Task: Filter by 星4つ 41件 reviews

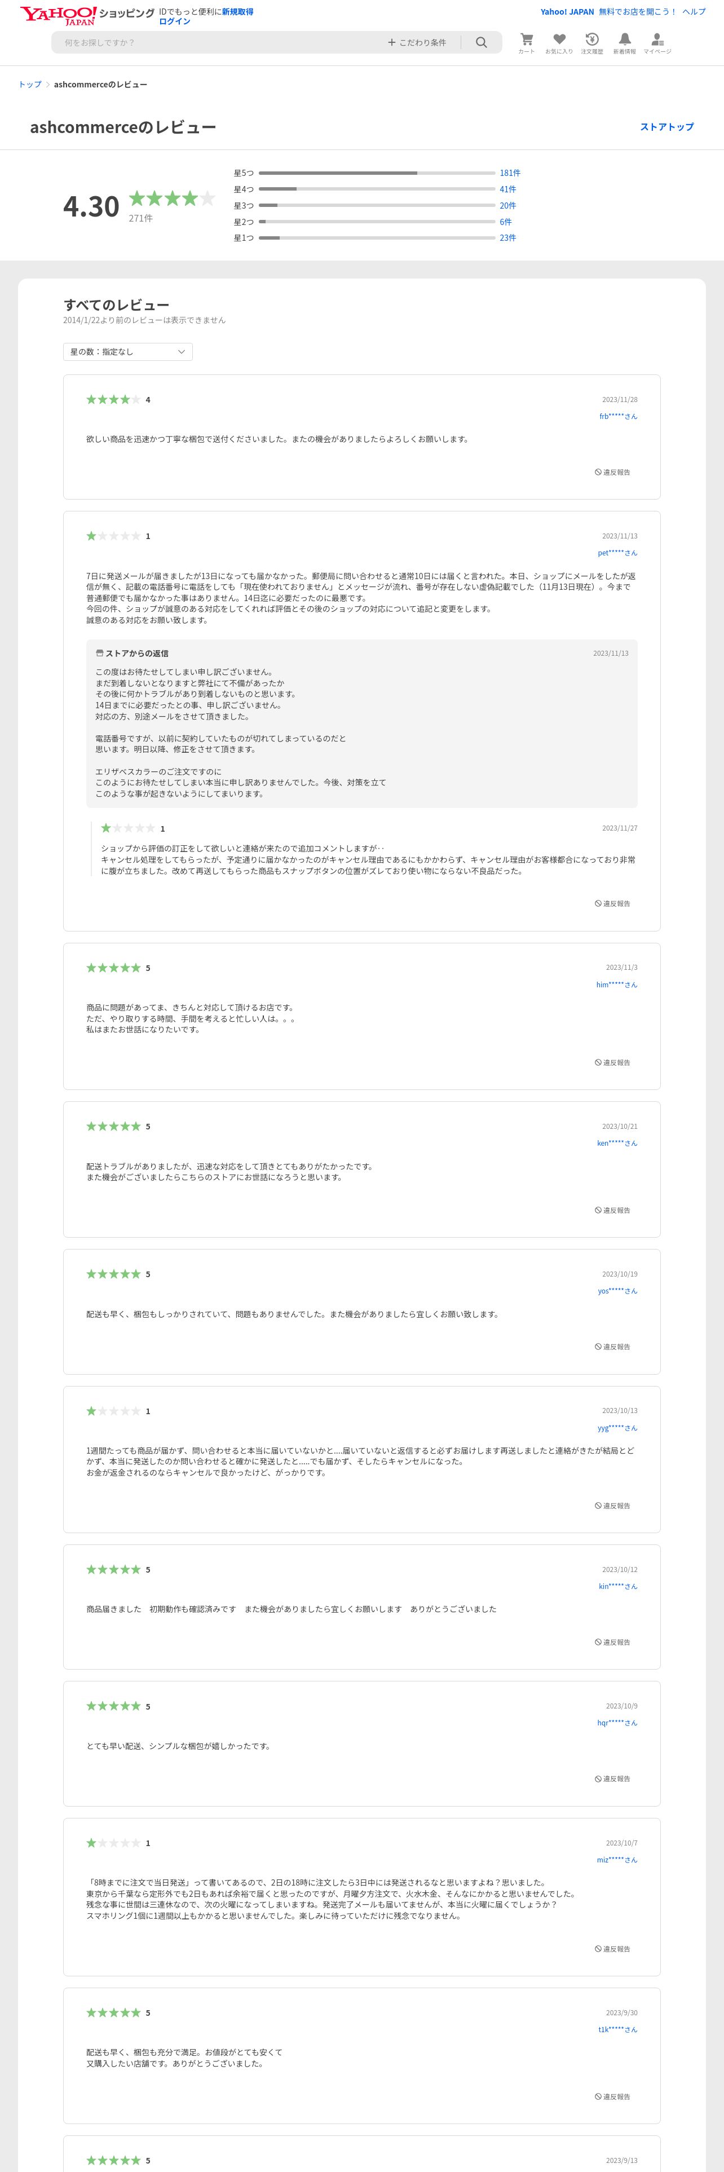Action: [507, 189]
